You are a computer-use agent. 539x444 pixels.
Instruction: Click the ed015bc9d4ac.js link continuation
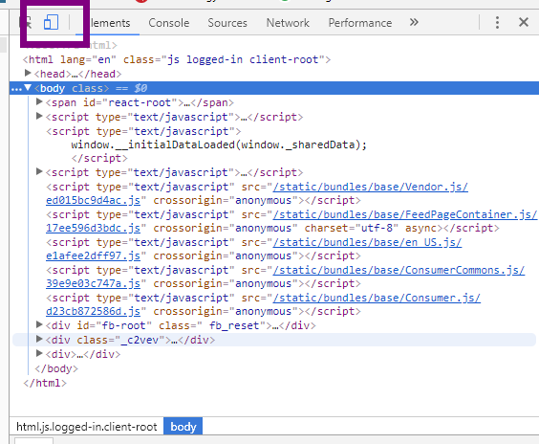point(93,200)
